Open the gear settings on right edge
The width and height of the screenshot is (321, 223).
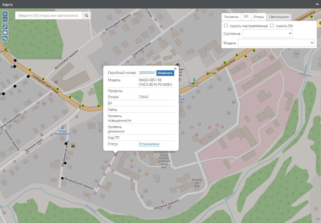[x=319, y=23]
